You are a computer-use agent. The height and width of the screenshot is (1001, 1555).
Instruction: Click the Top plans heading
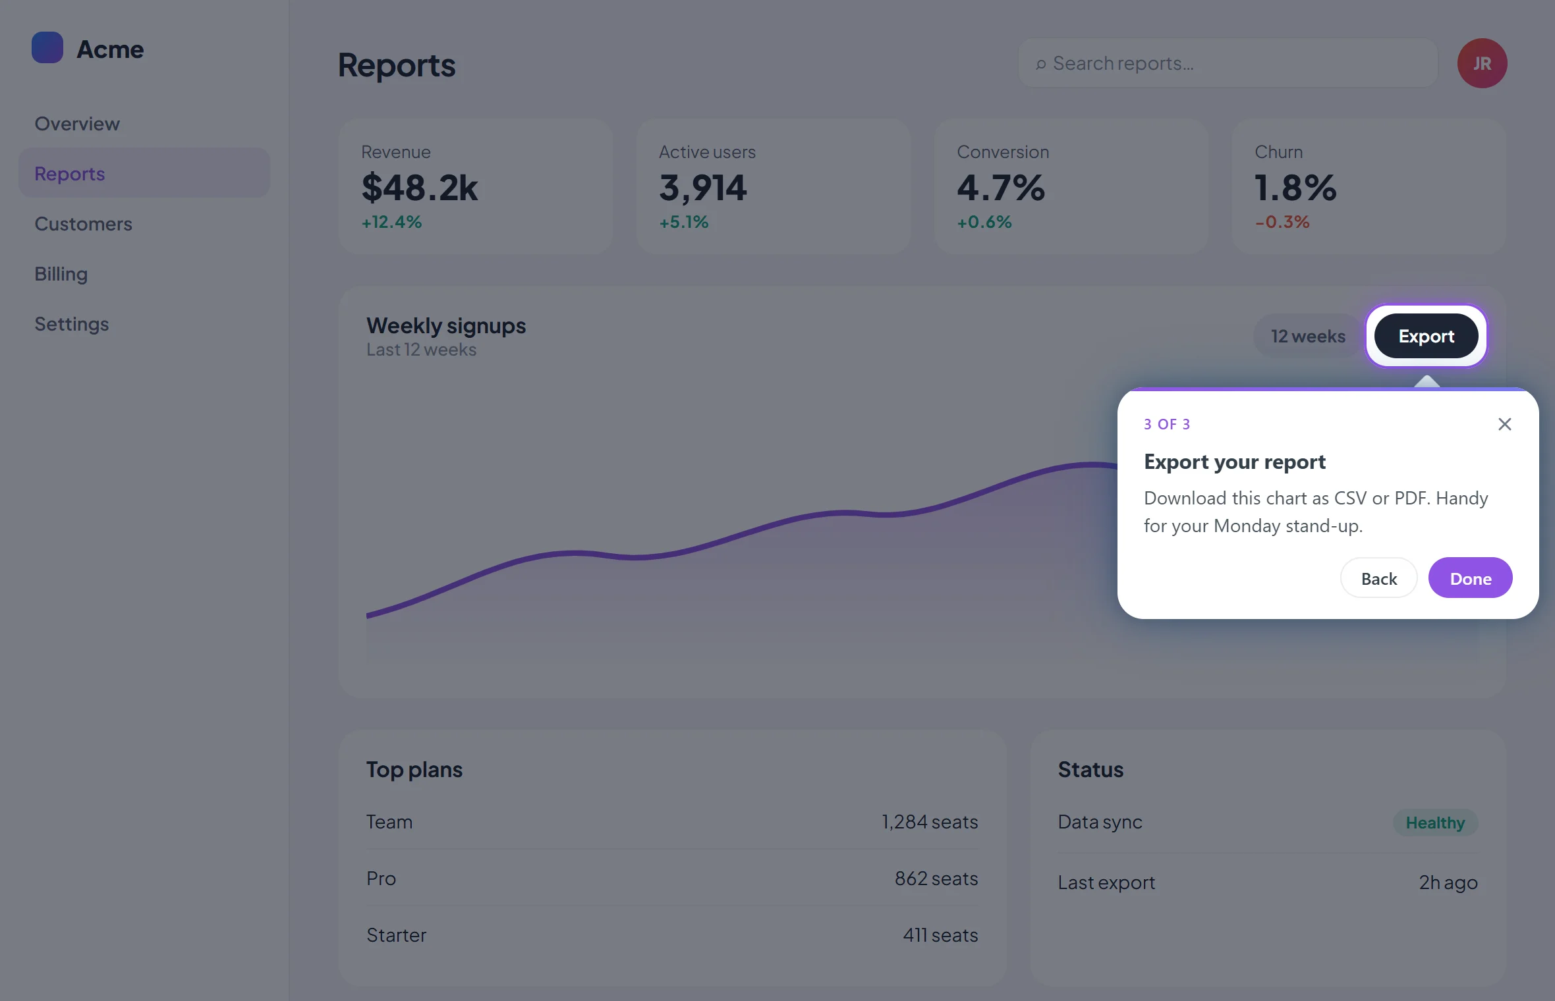click(x=414, y=770)
